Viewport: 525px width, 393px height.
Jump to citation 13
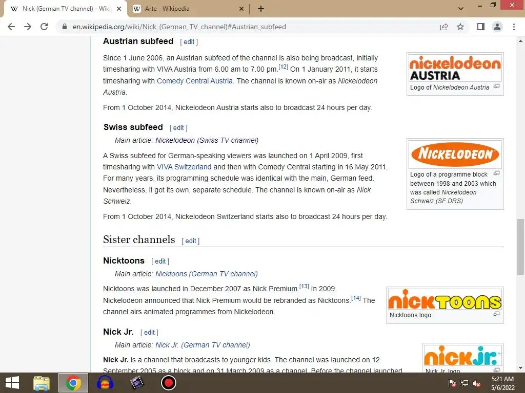pos(304,287)
